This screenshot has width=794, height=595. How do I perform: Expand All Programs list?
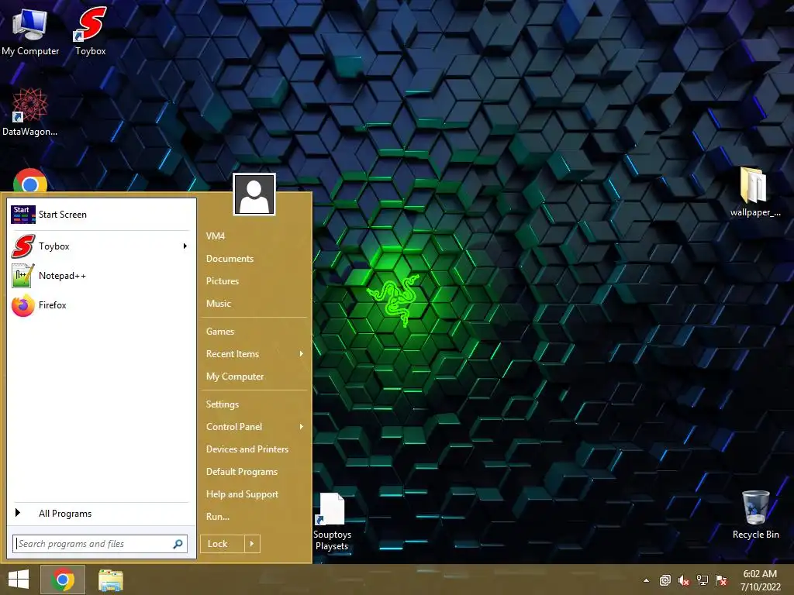[x=101, y=514]
